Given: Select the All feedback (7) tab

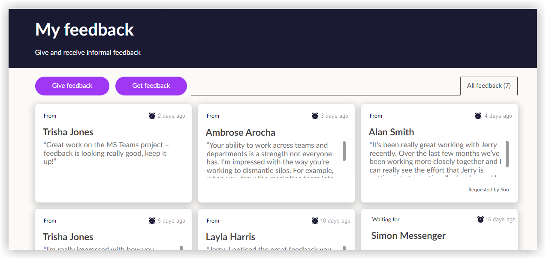Looking at the screenshot, I should click(x=489, y=86).
